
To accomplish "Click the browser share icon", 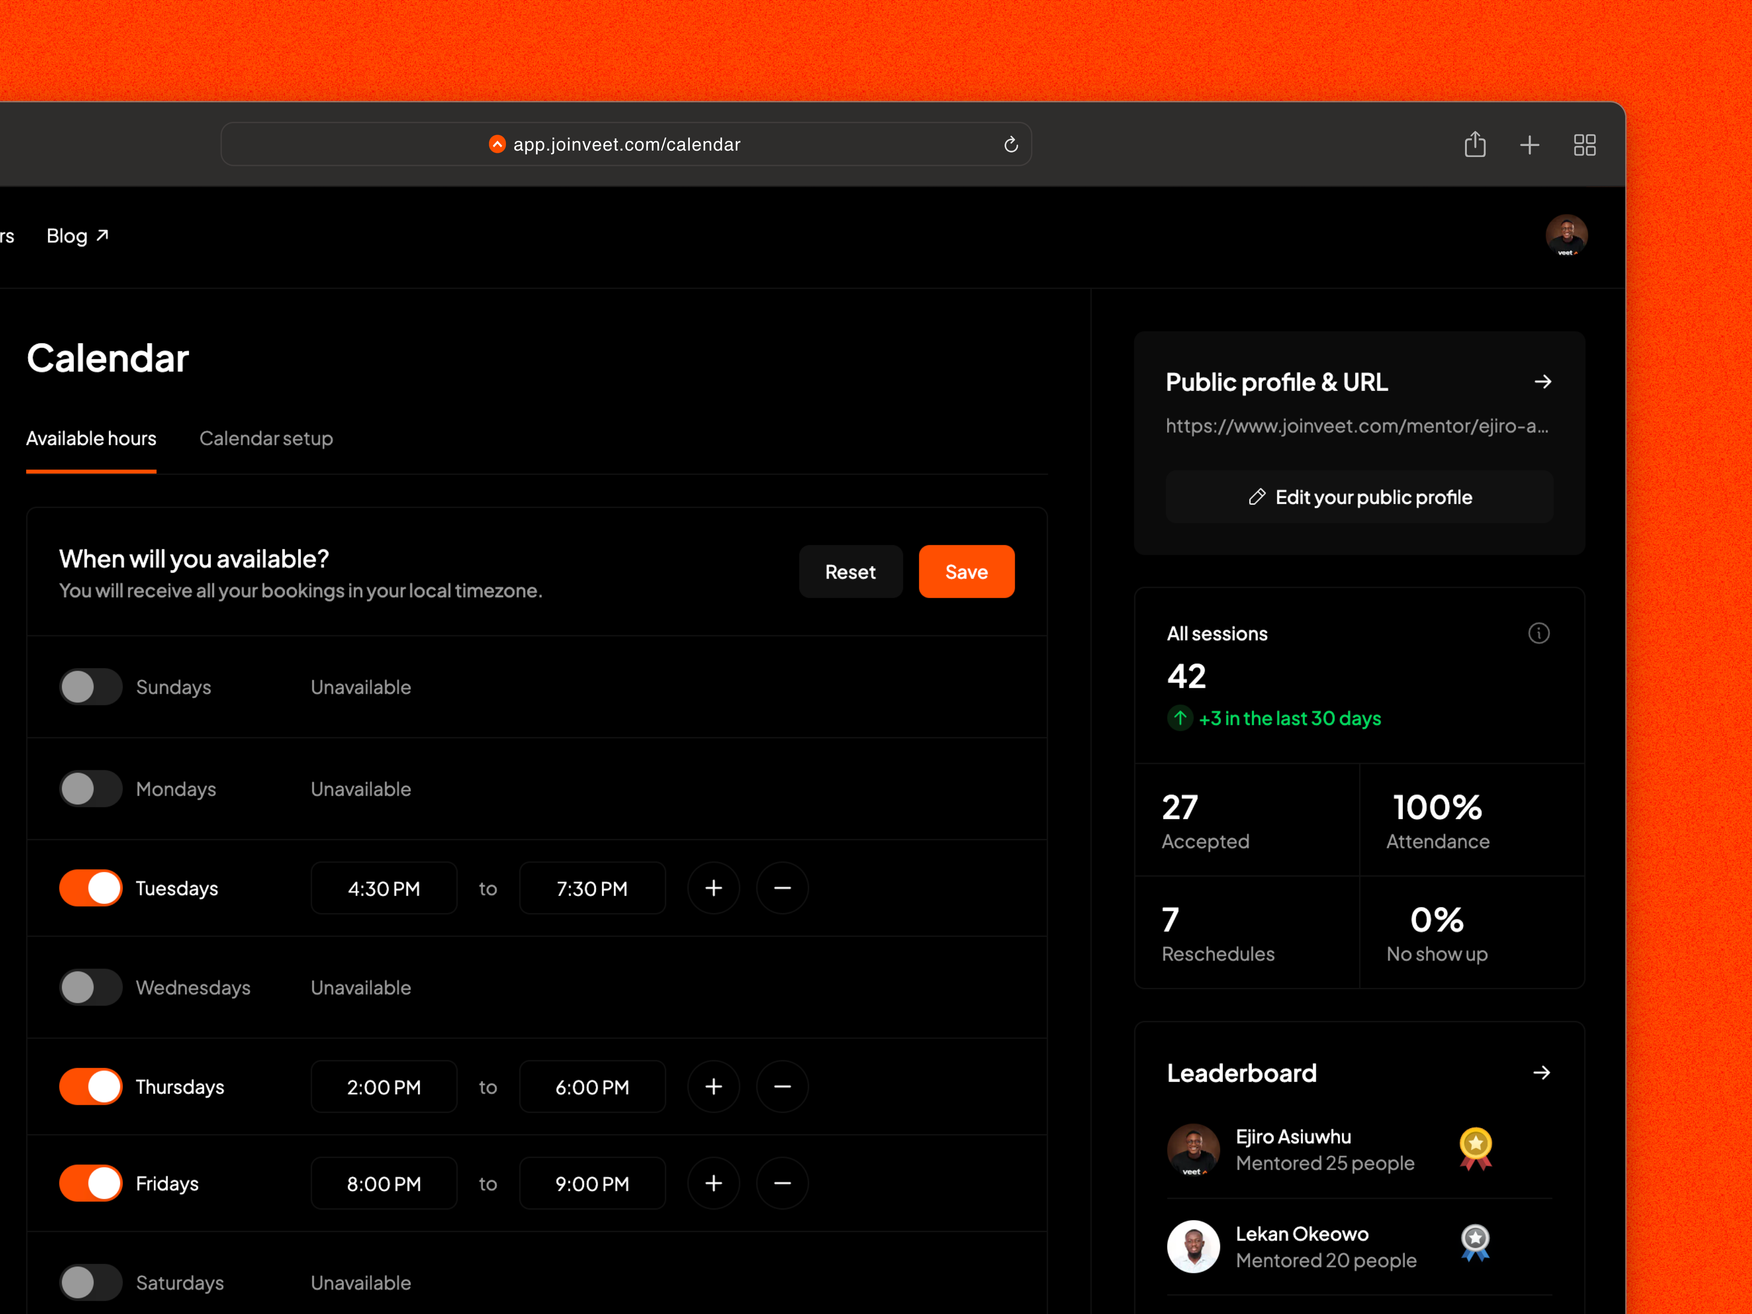I will 1474,145.
